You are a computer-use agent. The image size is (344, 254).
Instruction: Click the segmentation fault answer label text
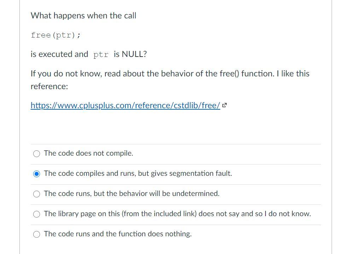[138, 173]
